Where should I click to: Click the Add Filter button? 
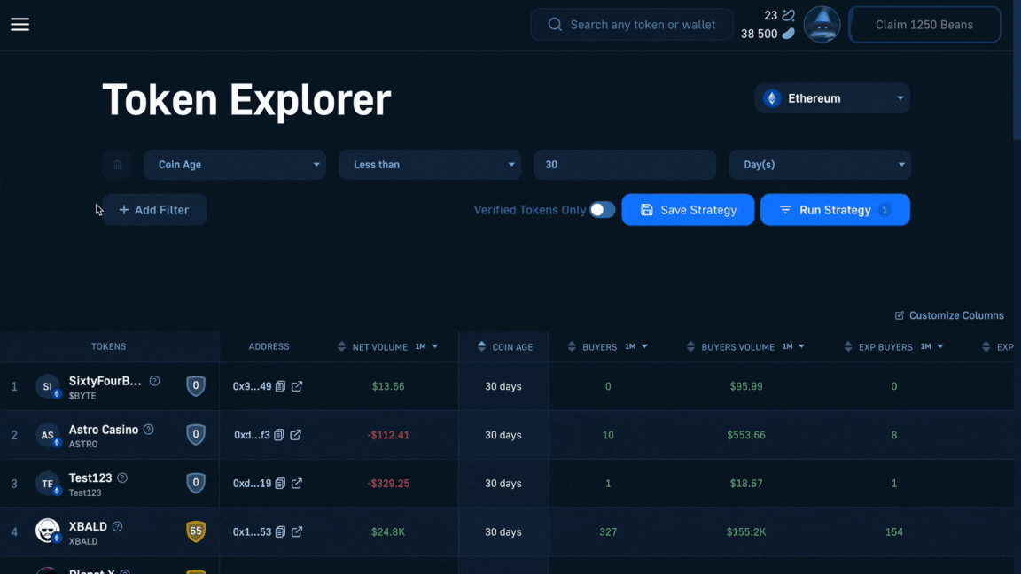[x=154, y=210]
